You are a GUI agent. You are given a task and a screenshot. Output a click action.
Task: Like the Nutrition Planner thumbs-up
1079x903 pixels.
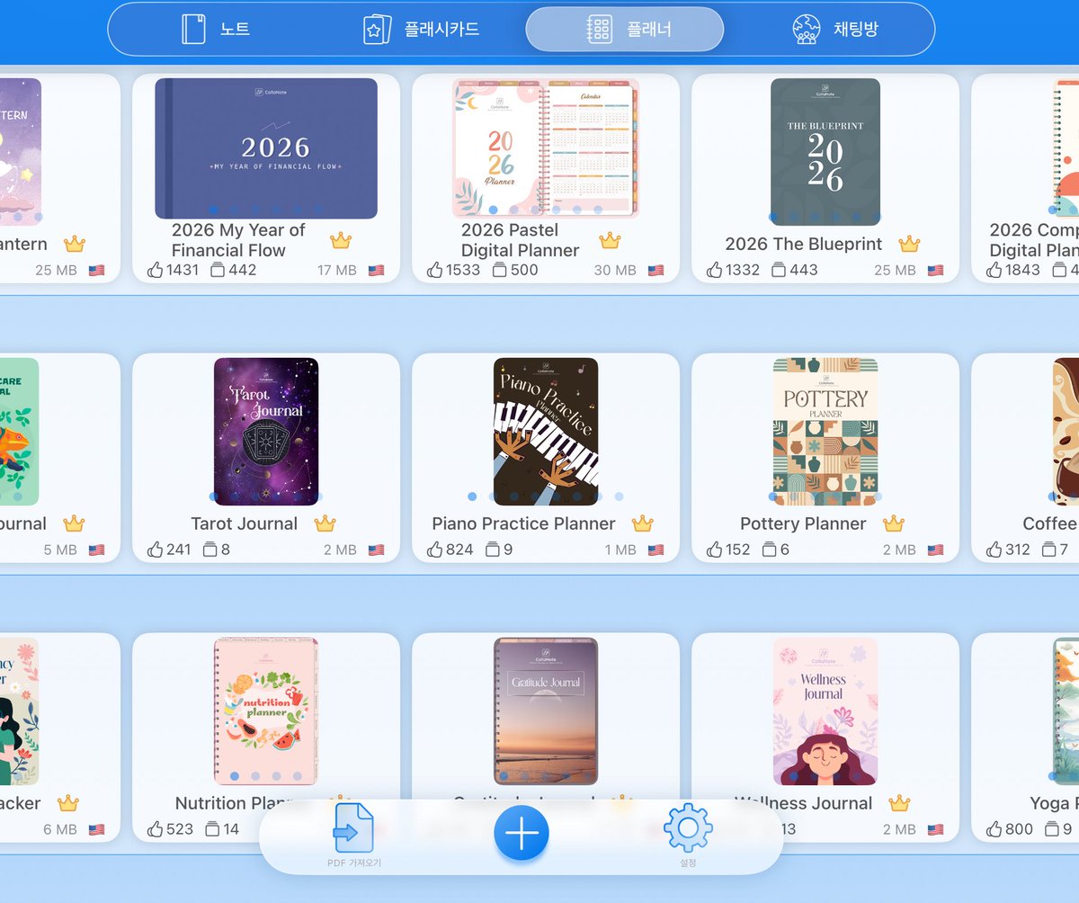click(x=156, y=828)
